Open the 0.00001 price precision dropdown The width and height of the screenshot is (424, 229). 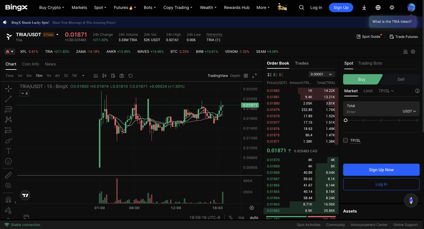[321, 74]
